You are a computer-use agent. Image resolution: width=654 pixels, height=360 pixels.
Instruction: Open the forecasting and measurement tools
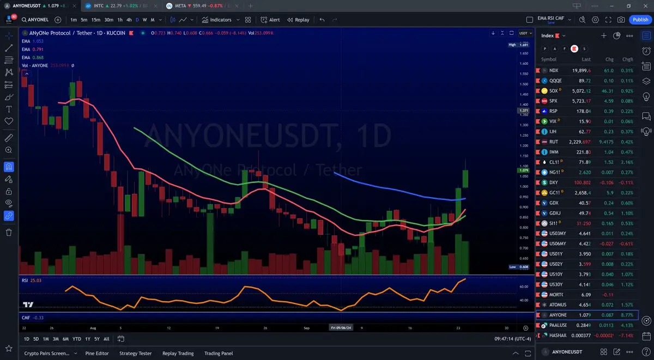click(9, 84)
